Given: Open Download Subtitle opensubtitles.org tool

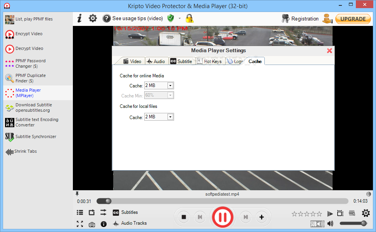Looking at the screenshot, I should click(38, 107).
